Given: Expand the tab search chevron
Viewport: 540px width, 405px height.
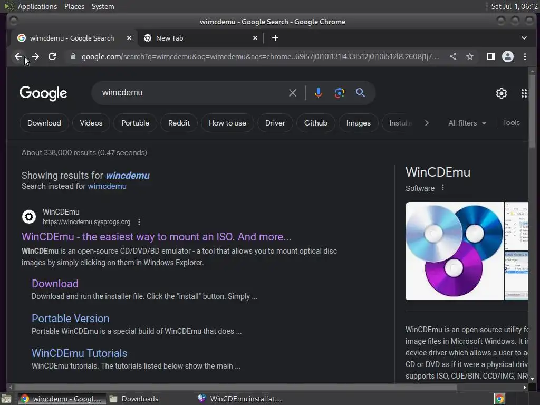Looking at the screenshot, I should click(524, 38).
